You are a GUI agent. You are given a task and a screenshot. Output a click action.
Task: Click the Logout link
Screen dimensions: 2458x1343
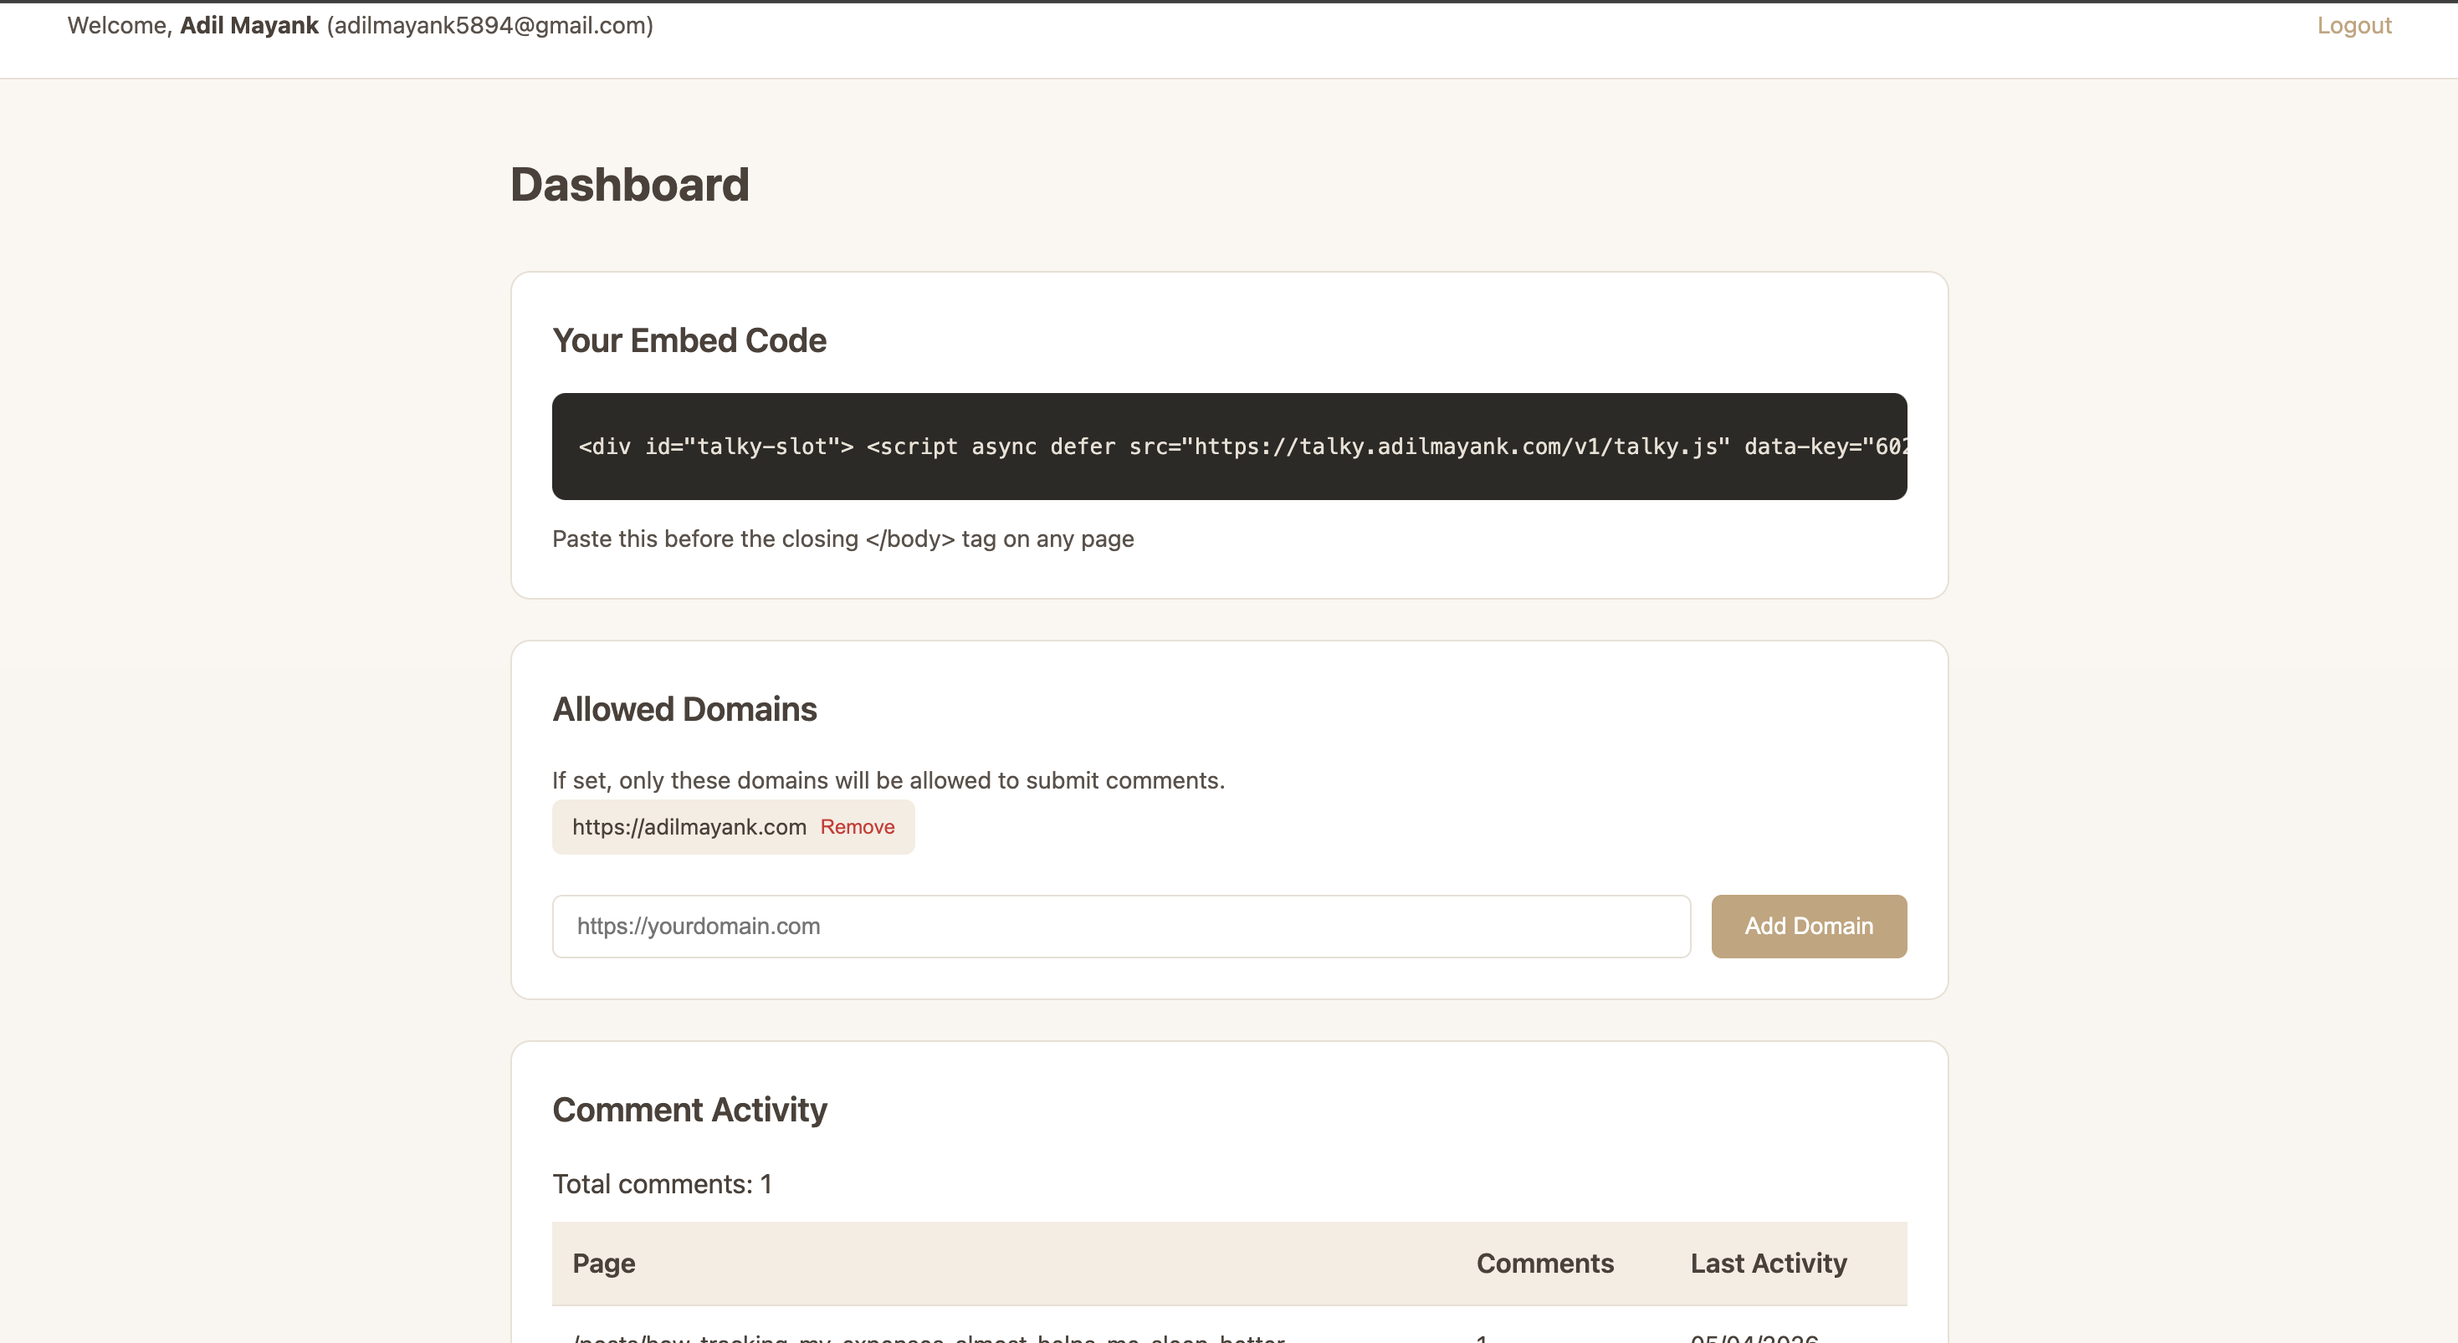(2354, 26)
